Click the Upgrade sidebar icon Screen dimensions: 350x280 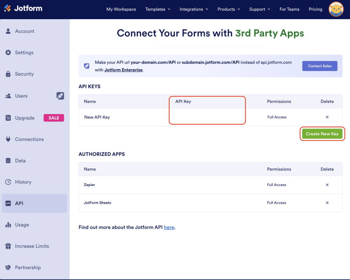[x=8, y=118]
